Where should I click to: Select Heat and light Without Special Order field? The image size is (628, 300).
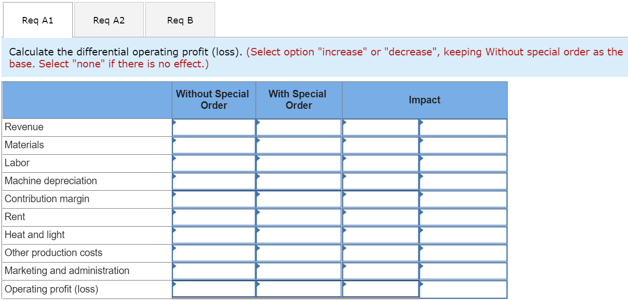(x=214, y=235)
